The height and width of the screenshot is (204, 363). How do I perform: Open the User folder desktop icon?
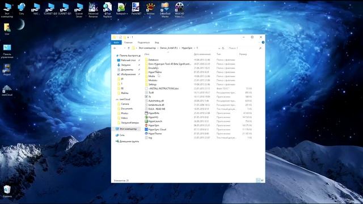click(x=7, y=29)
